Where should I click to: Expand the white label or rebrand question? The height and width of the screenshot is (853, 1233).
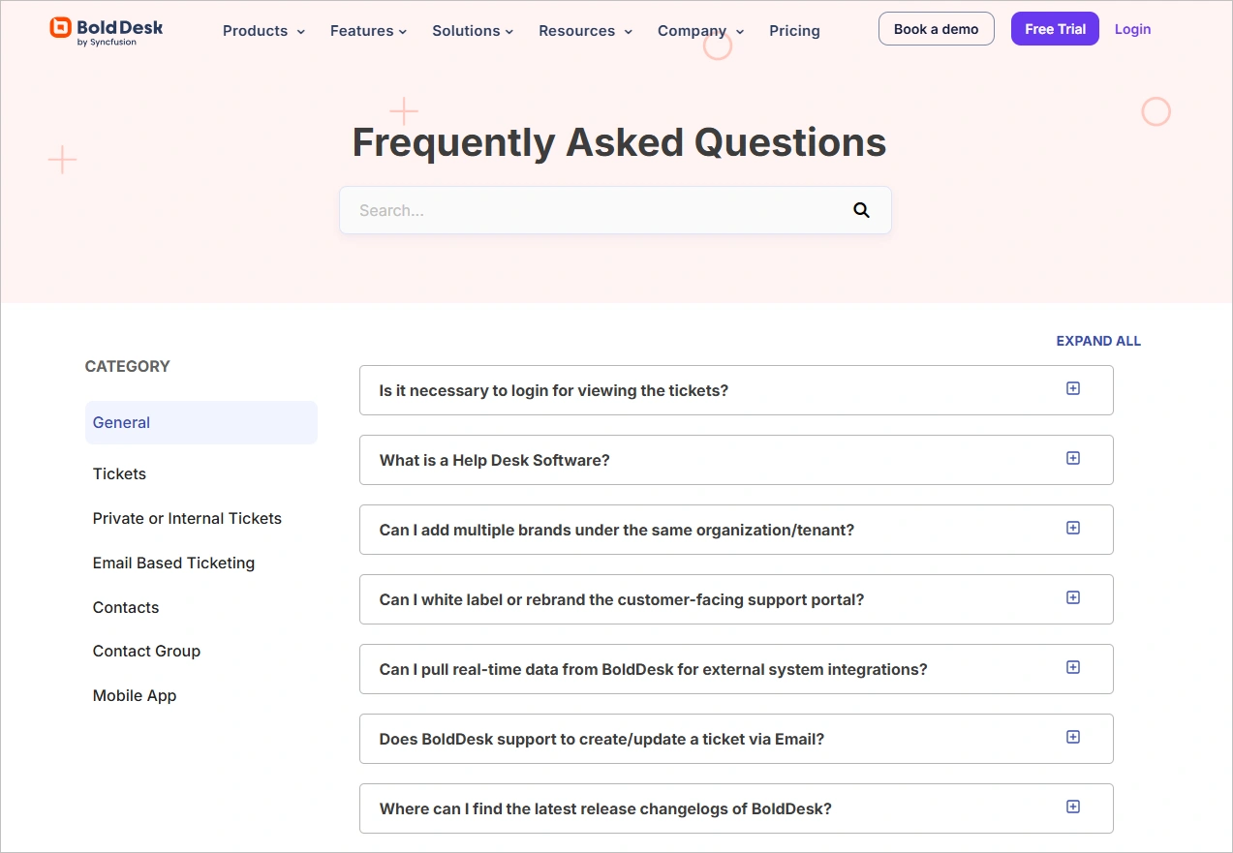(x=736, y=599)
